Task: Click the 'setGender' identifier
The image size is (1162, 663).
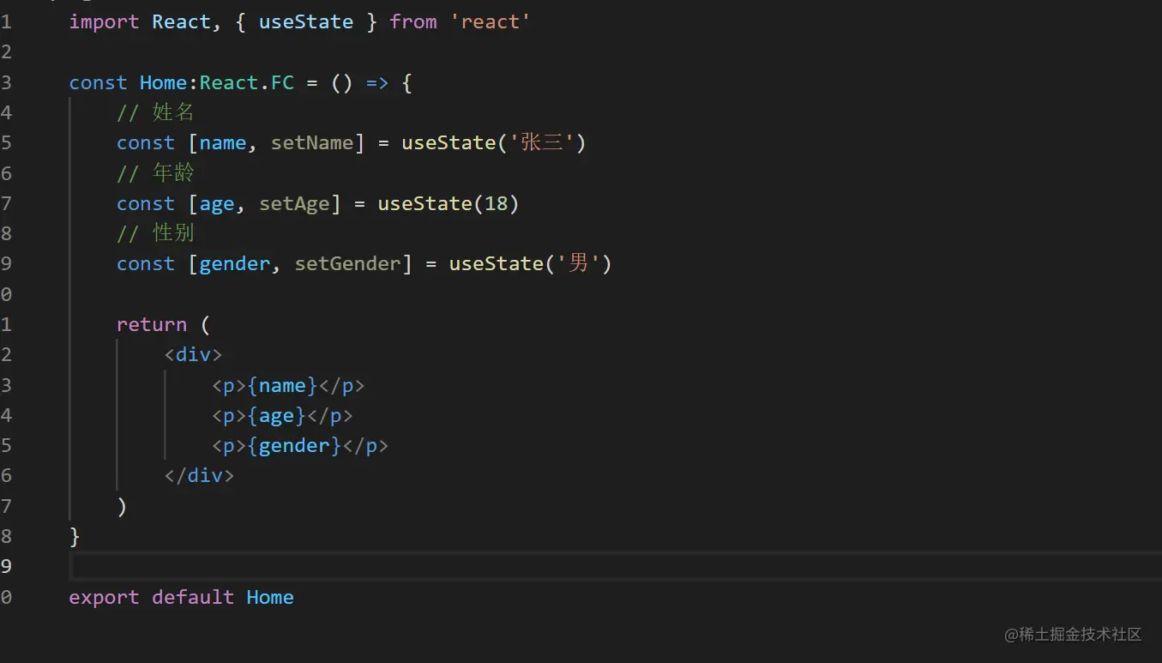Action: (347, 263)
